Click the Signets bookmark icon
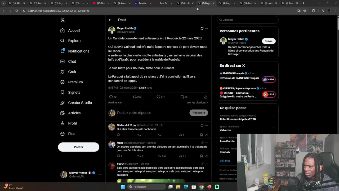Image resolution: width=339 pixels, height=191 pixels. click(63, 93)
